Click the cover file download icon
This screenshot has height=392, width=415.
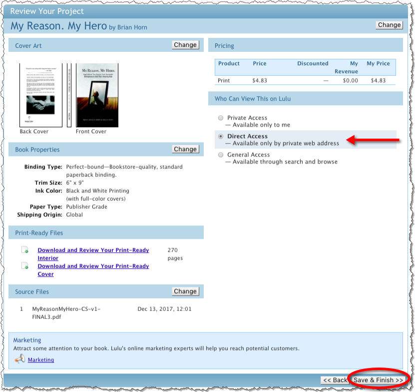pos(25,266)
